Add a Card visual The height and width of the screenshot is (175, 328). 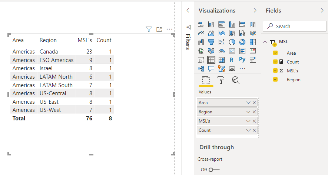pyautogui.click(x=232, y=51)
